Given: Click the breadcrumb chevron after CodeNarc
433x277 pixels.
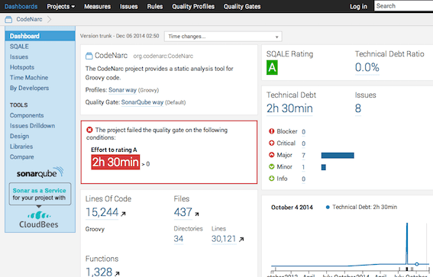Looking at the screenshot, I should pyautogui.click(x=49, y=19).
